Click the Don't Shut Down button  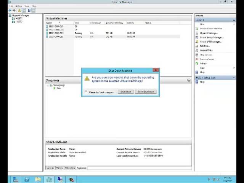tap(146, 92)
